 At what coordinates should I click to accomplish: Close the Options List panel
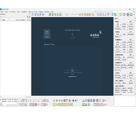click(x=135, y=94)
